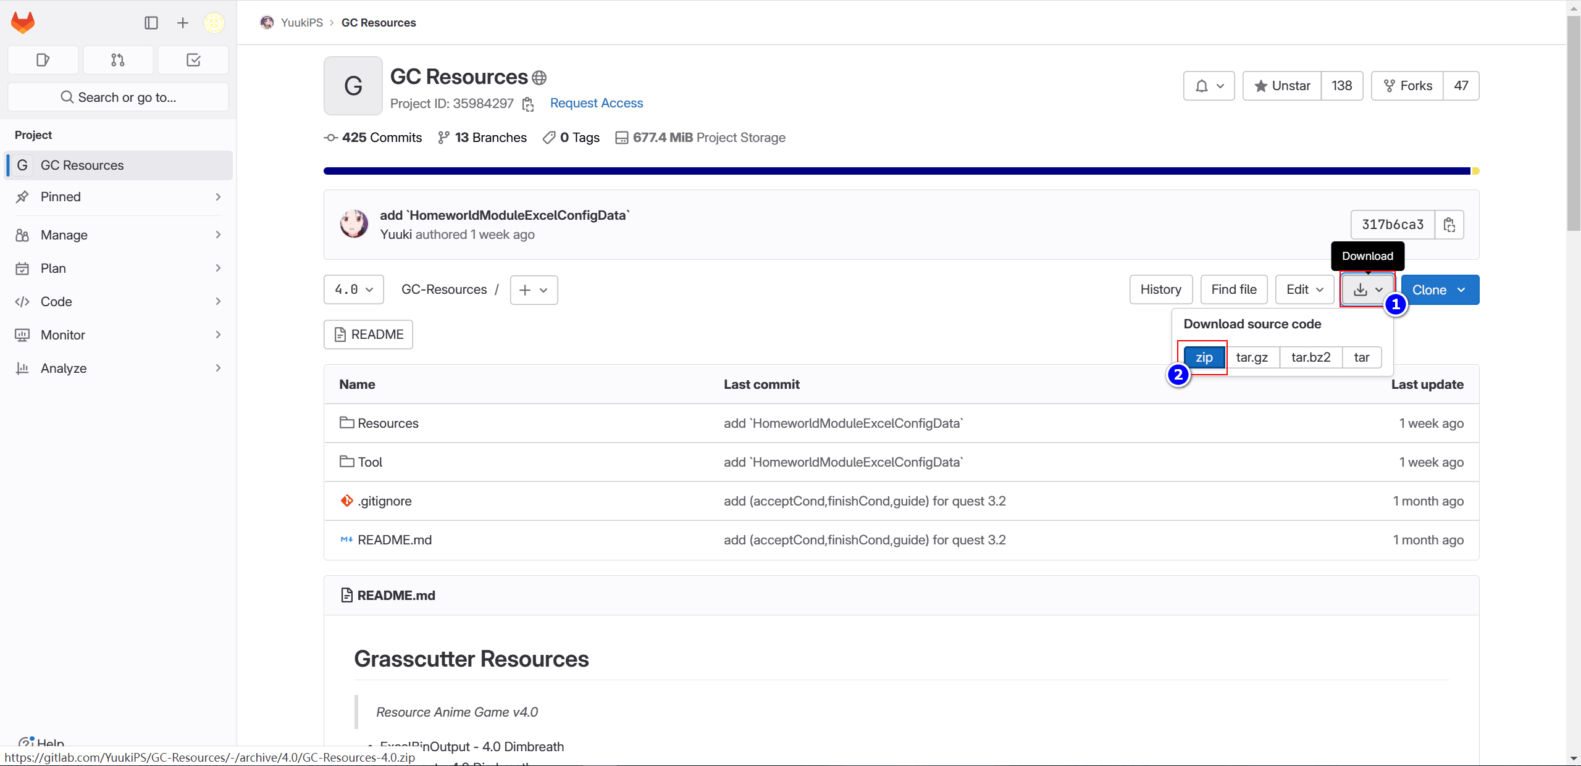Click the Unstar button

point(1282,86)
